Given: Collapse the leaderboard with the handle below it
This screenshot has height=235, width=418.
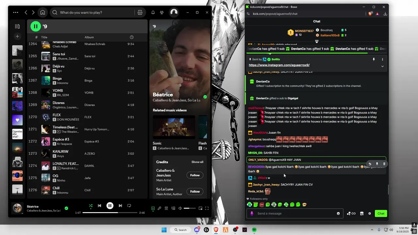Looking at the screenshot, I should 316,41.
